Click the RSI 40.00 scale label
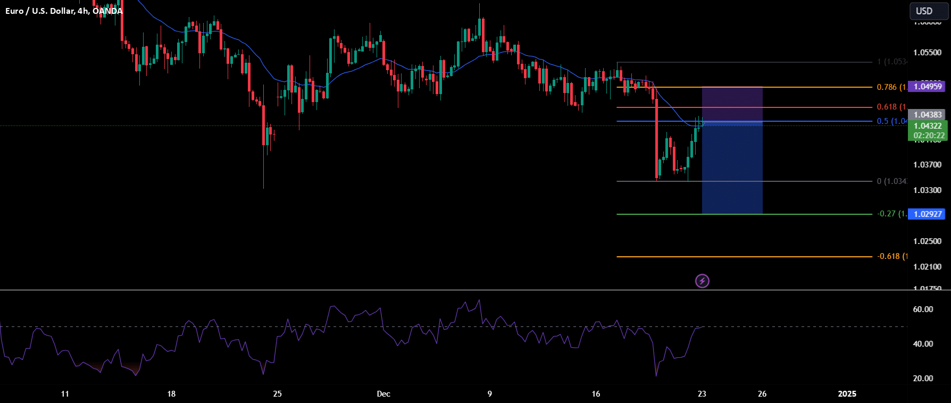The height and width of the screenshot is (403, 951). [923, 344]
